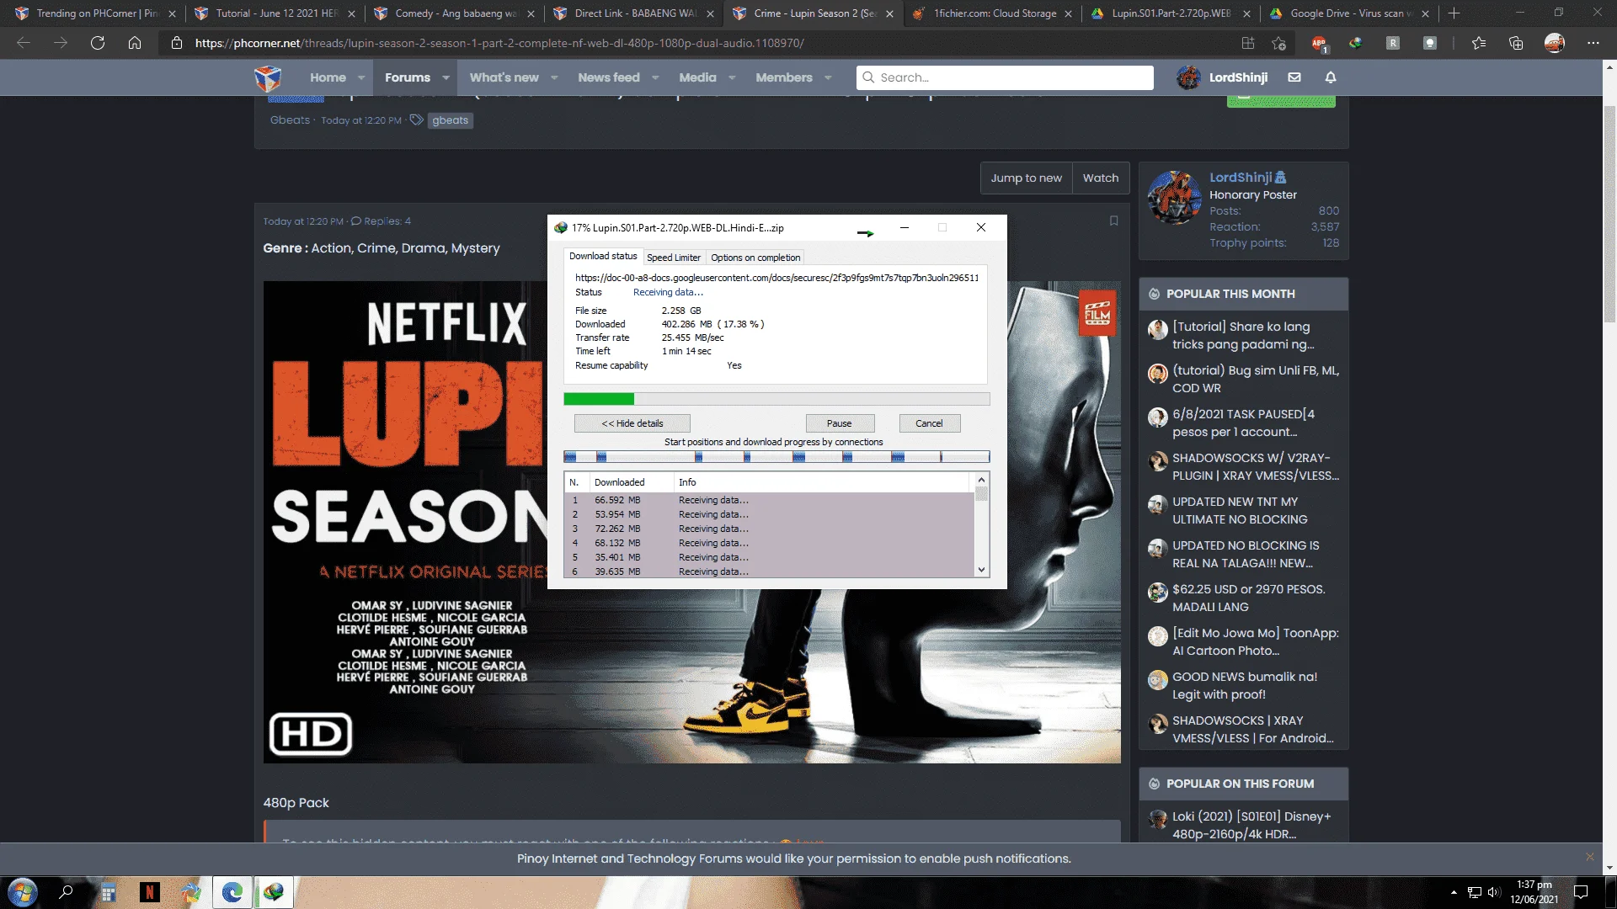Expand the Forums dropdown arrow

[x=446, y=77]
